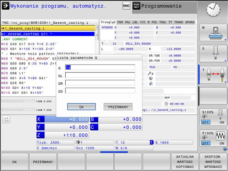Click the help question mark icon
This screenshot has width=228, height=171.
pos(225,149)
